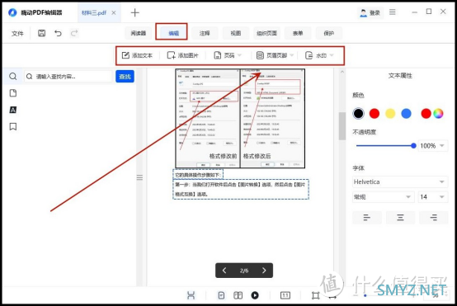Go to the next page

[264, 271]
